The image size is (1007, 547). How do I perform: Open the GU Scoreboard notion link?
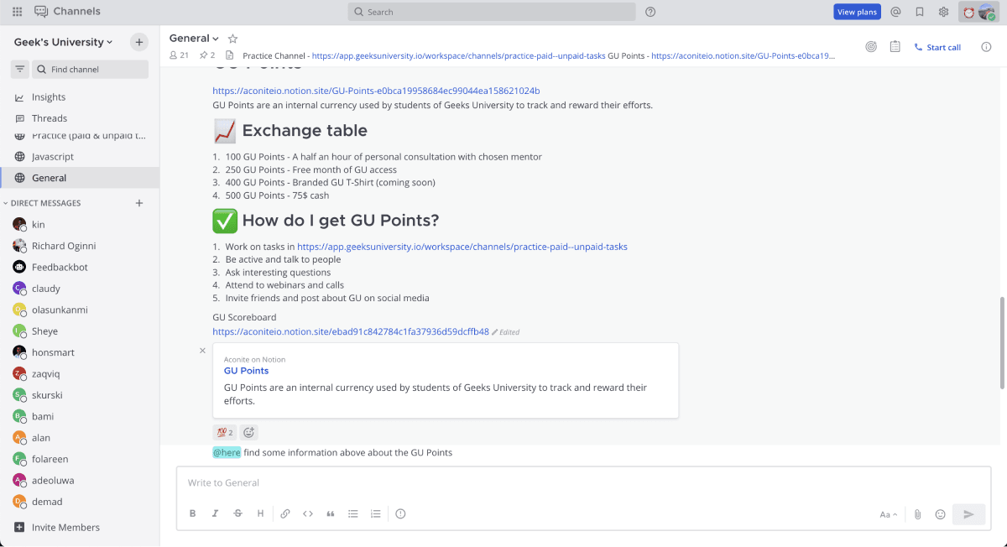351,331
